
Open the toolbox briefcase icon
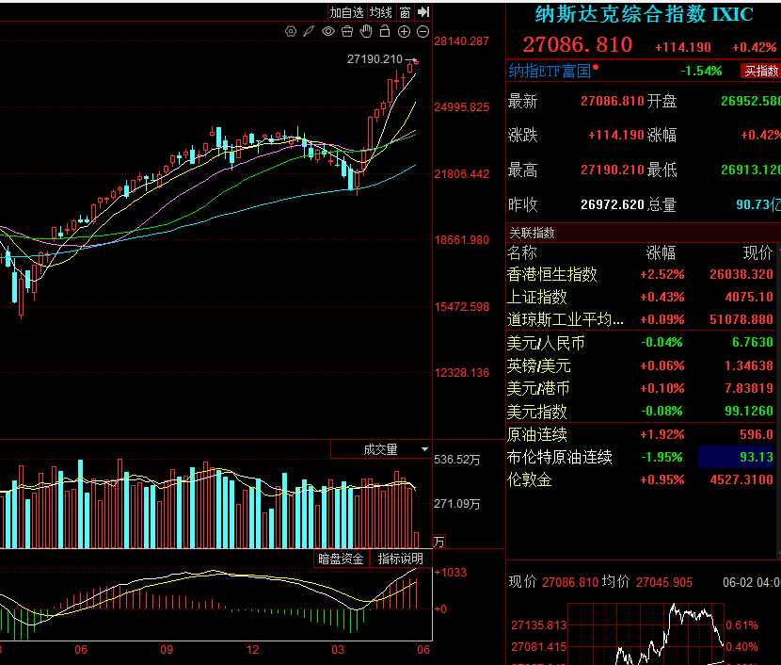coord(347,31)
